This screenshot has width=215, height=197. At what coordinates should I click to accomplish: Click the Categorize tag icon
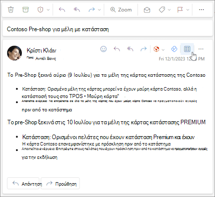tap(162, 10)
